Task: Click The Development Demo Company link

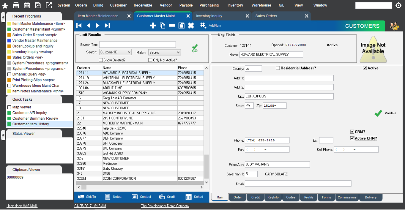Action: (165, 206)
